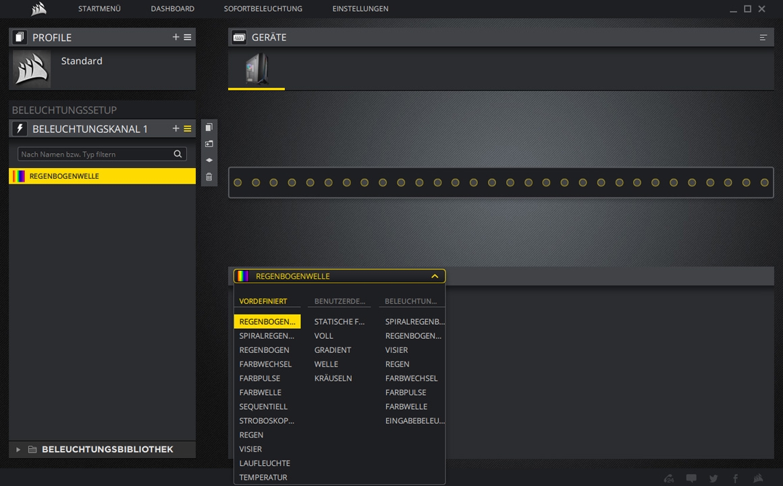This screenshot has height=486, width=783.
Task: Add lighting layer with plus icon
Action: (x=175, y=128)
